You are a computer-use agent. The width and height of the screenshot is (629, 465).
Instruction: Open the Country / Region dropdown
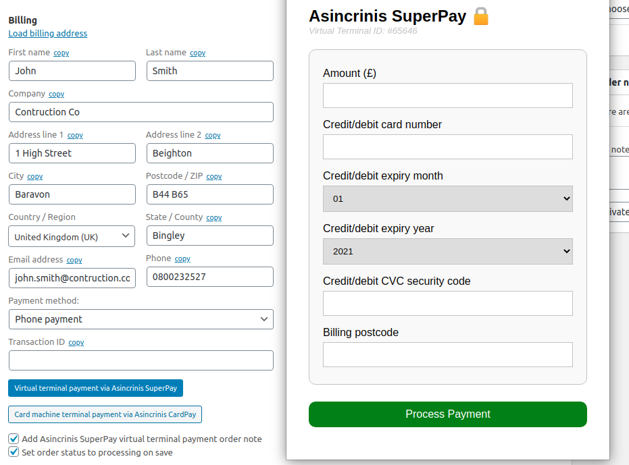coord(72,236)
